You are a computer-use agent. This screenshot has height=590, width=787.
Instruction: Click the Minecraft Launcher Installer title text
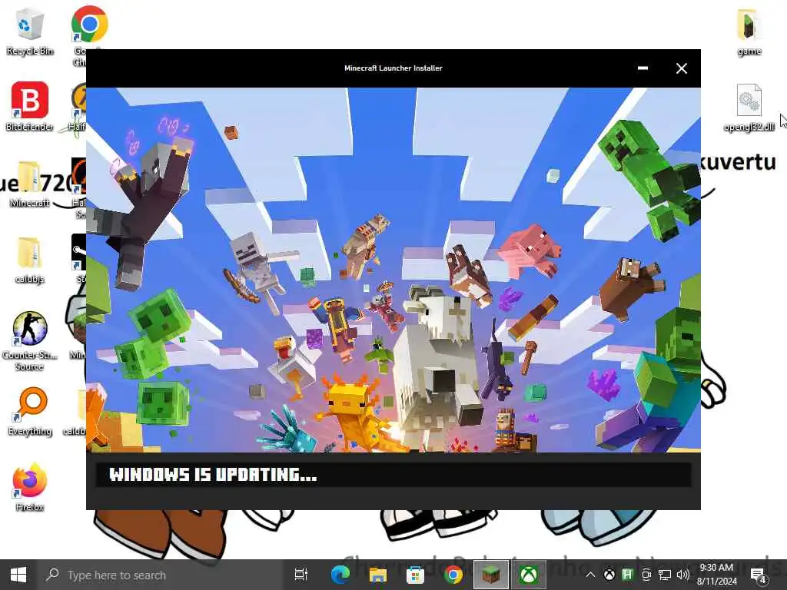point(393,68)
